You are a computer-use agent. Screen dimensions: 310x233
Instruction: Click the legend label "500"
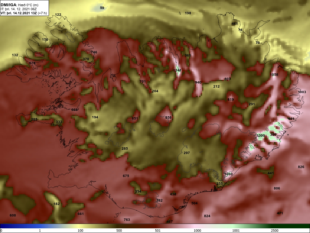pyautogui.click(x=119, y=231)
